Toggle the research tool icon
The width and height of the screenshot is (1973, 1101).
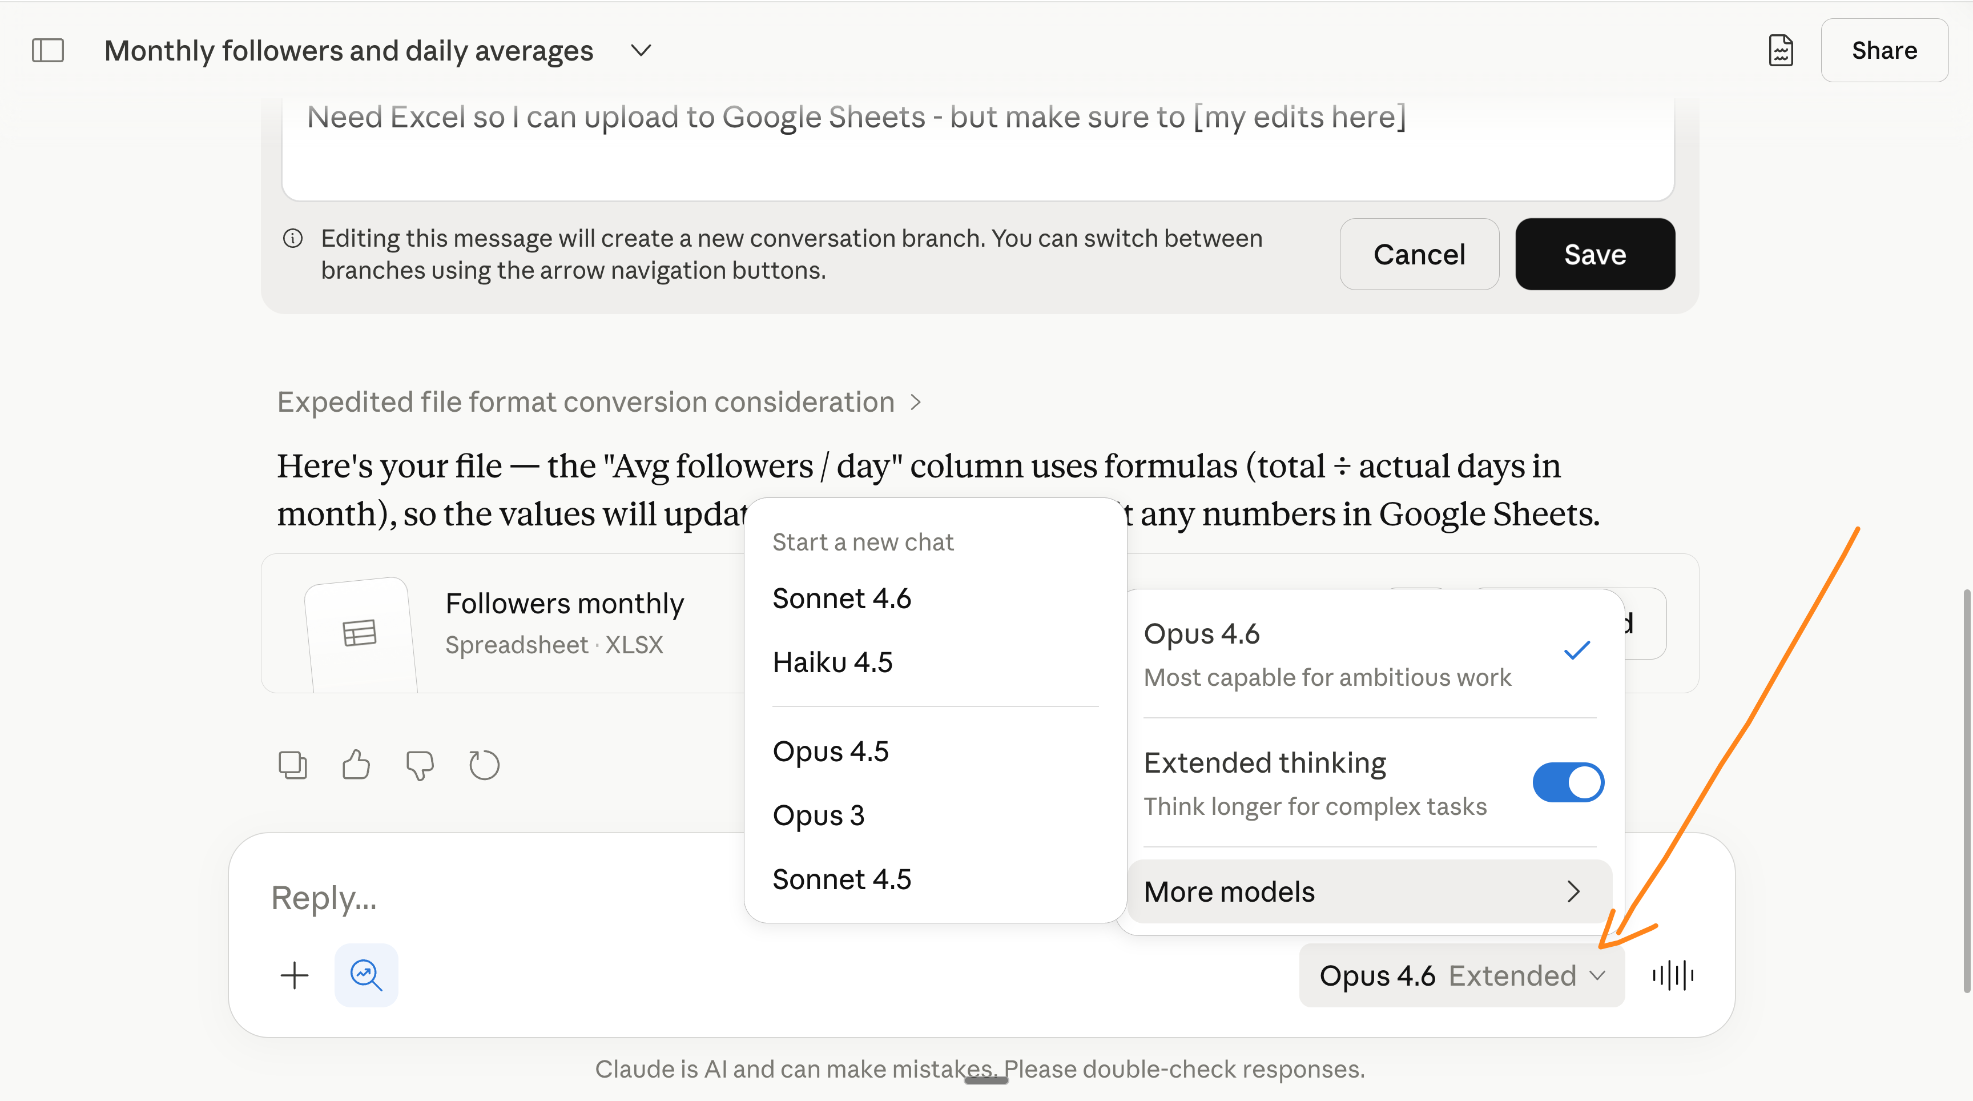coord(366,975)
